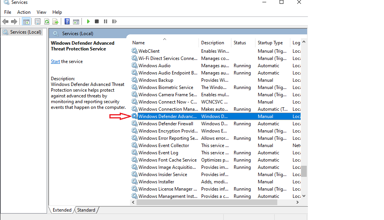
Task: Click the gear icon beside Windows Font Cache Service
Action: point(135,160)
